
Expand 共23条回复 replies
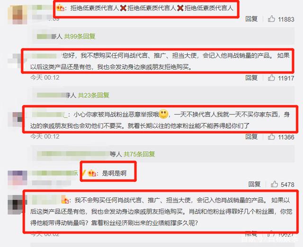pos(94,95)
